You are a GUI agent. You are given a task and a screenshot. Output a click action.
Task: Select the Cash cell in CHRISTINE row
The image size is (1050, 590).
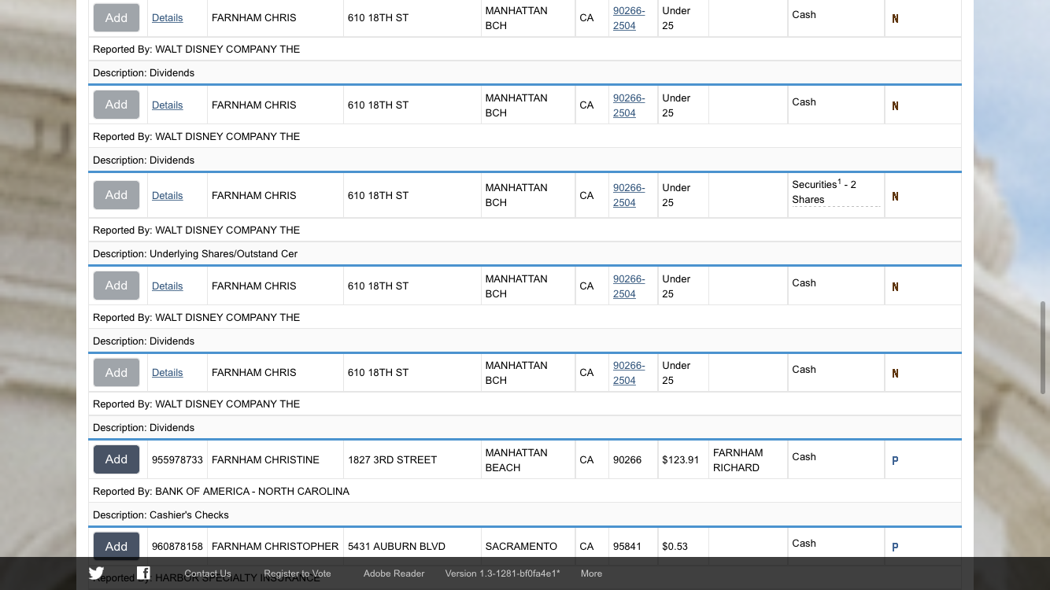tap(836, 459)
